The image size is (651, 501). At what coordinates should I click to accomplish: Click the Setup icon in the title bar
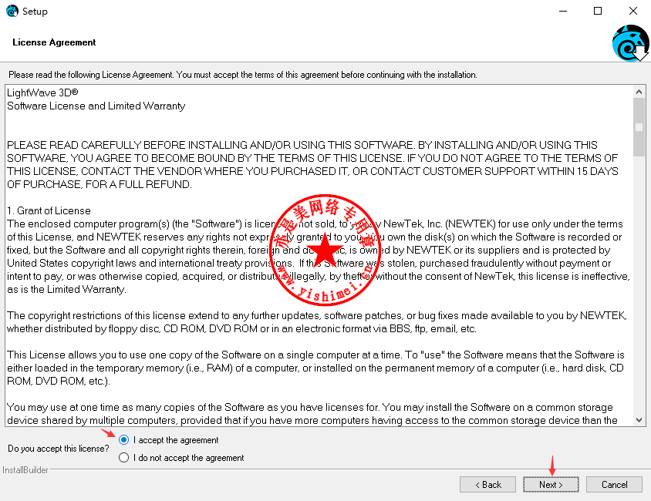pos(12,11)
